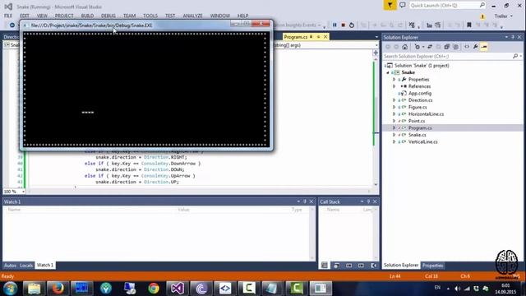Select Solution 'Snake' (1 project) root
This screenshot has width=526, height=296.
click(x=422, y=66)
